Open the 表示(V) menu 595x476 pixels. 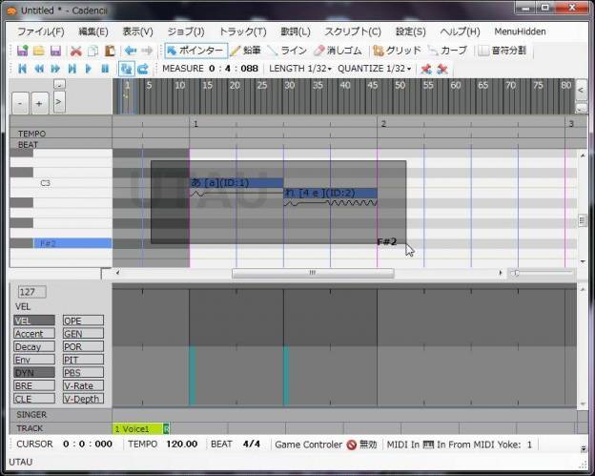[x=137, y=31]
